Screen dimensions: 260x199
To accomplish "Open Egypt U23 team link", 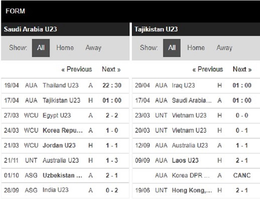I will [x=57, y=116].
